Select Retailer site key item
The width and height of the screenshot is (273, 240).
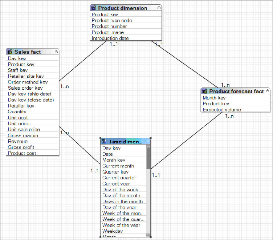coord(33,76)
